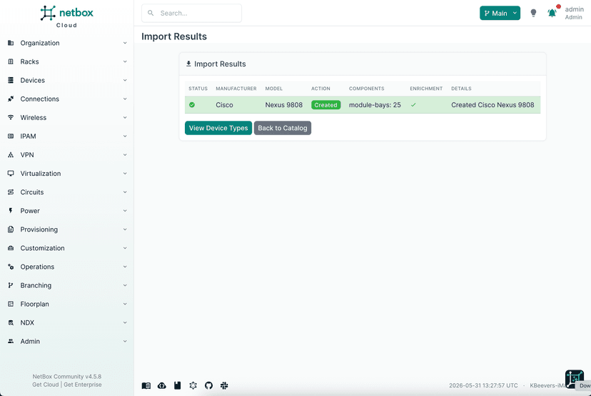Click the cloud download icon in footer
This screenshot has width=591, height=396.
point(162,385)
